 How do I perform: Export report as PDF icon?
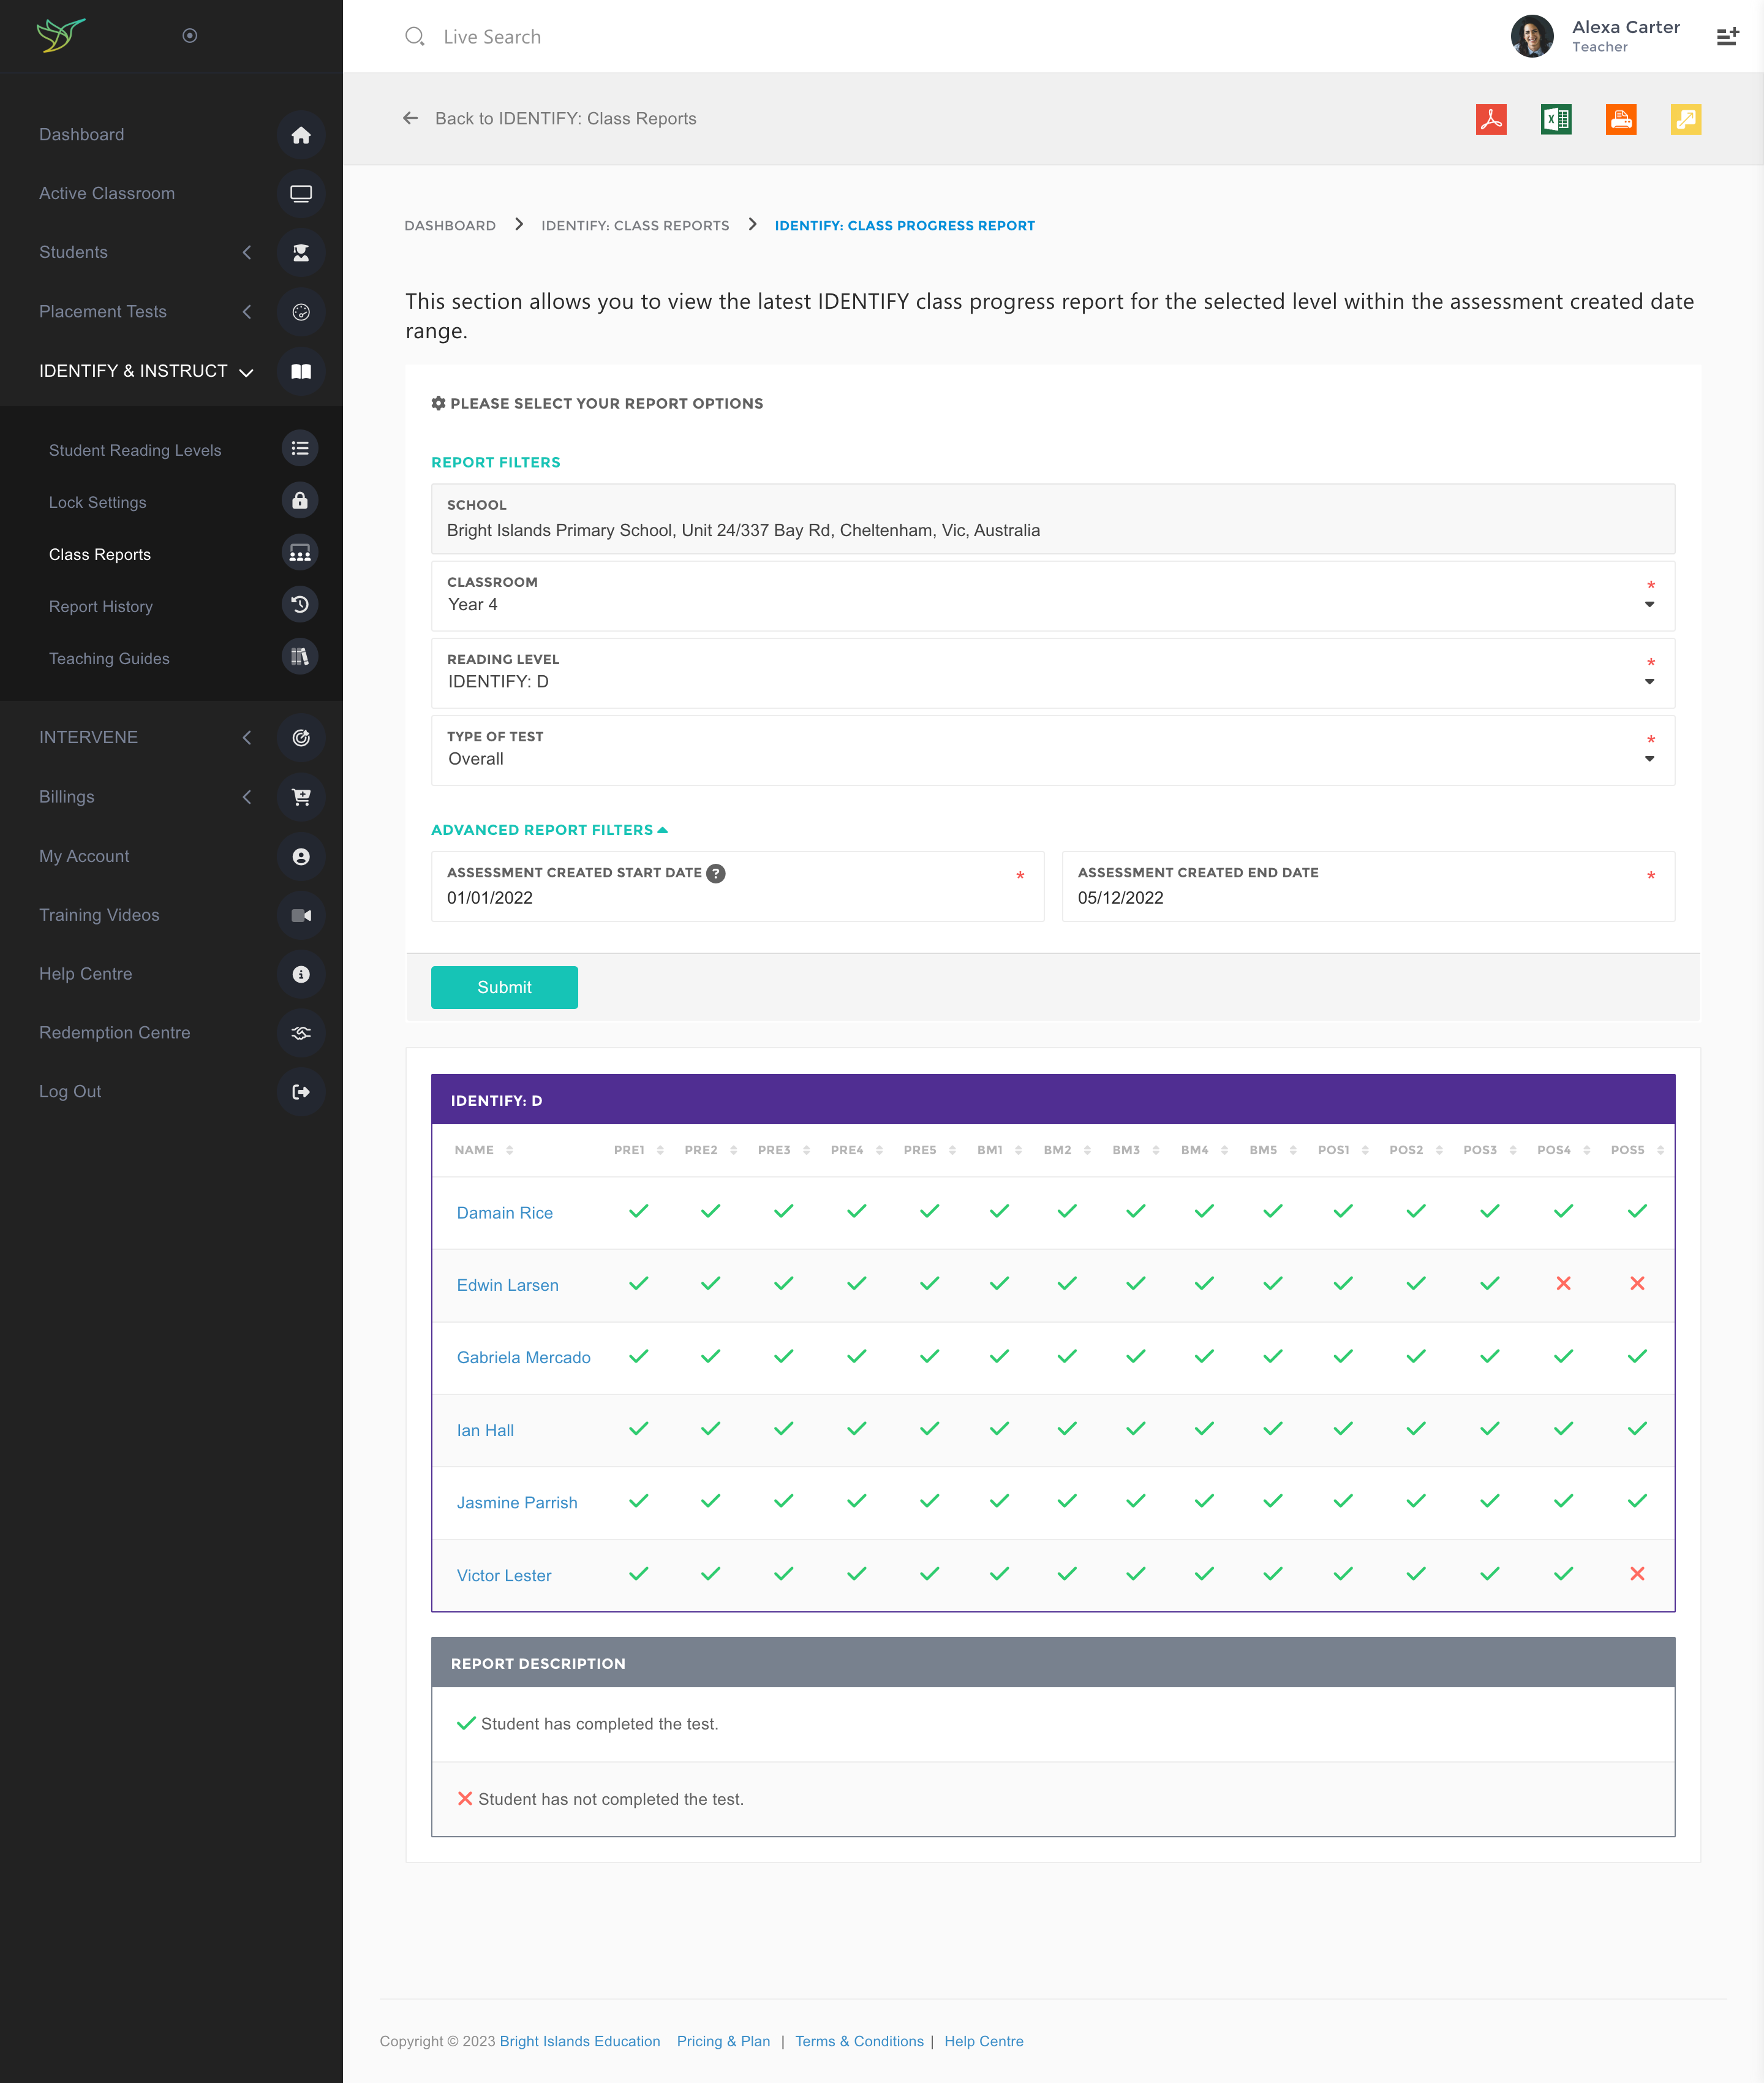tap(1490, 119)
